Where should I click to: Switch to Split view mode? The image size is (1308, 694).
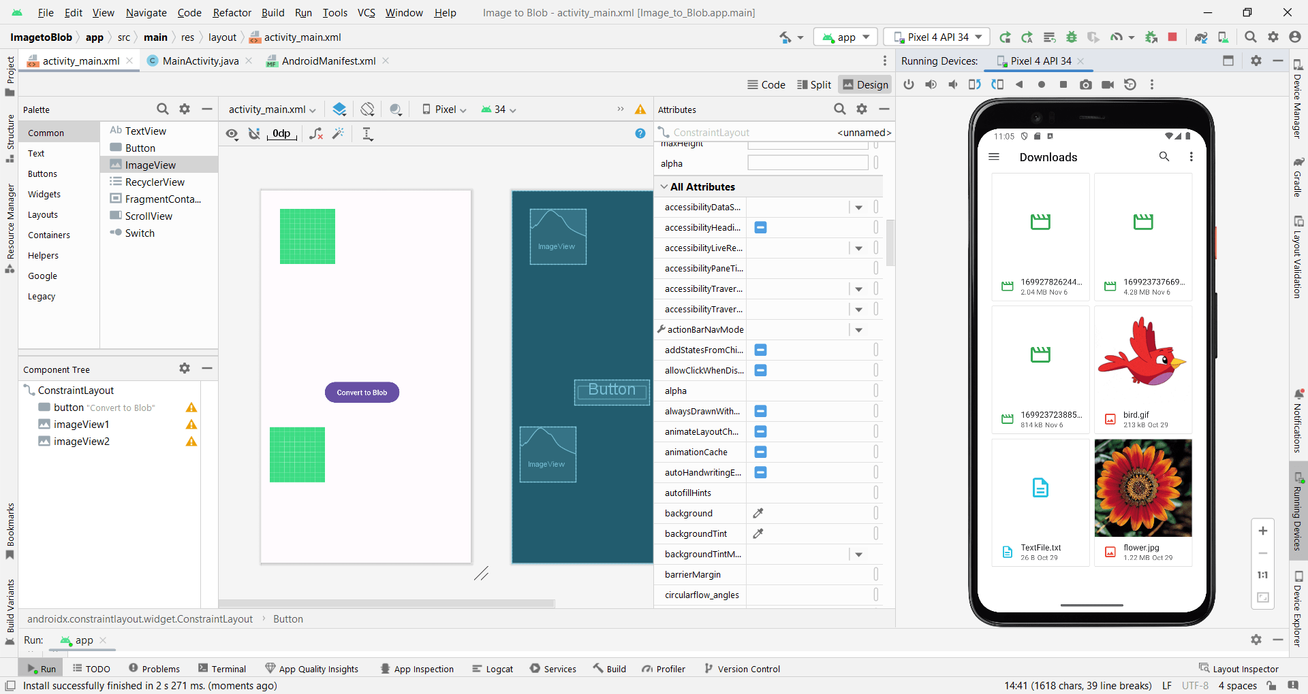814,84
